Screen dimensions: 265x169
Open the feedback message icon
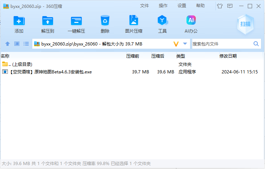pyautogui.click(x=229, y=6)
